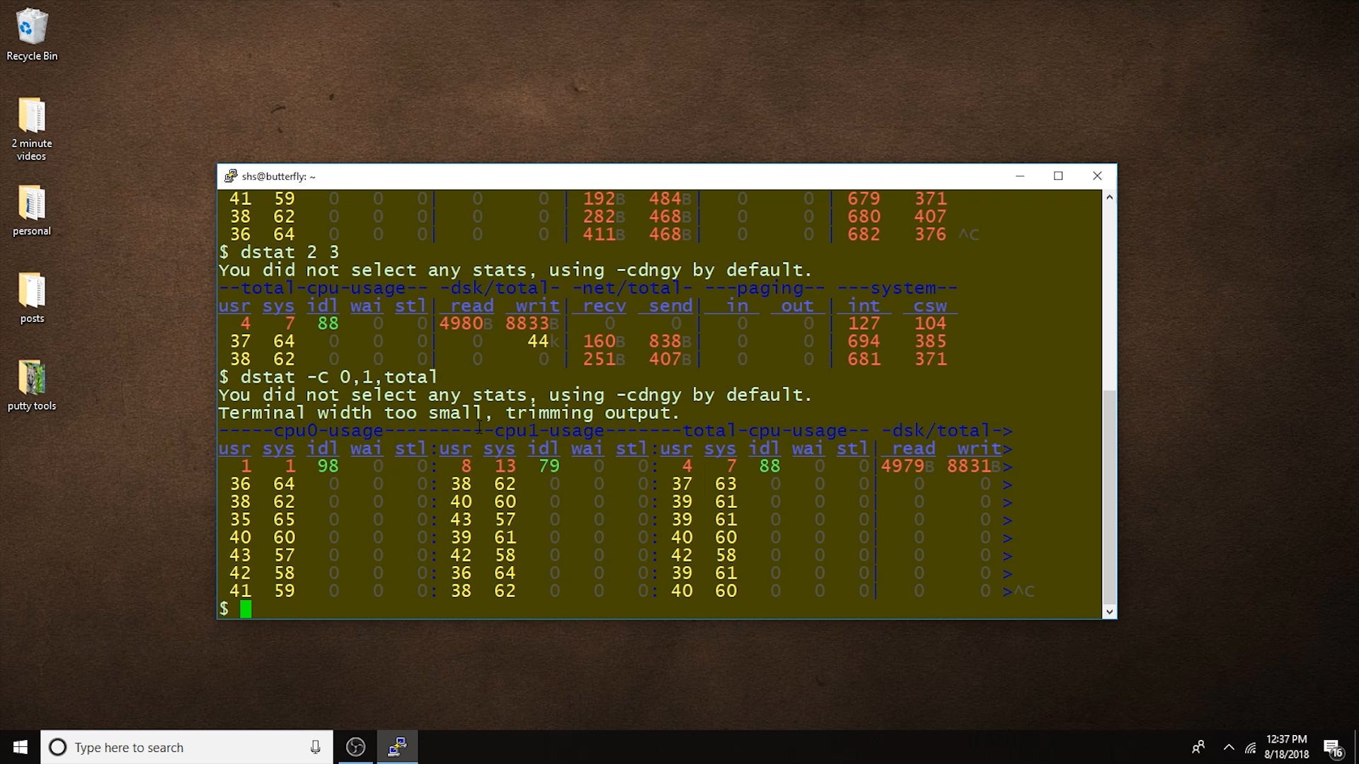1359x764 pixels.
Task: Click the '---paging--' header text
Action: (x=764, y=288)
